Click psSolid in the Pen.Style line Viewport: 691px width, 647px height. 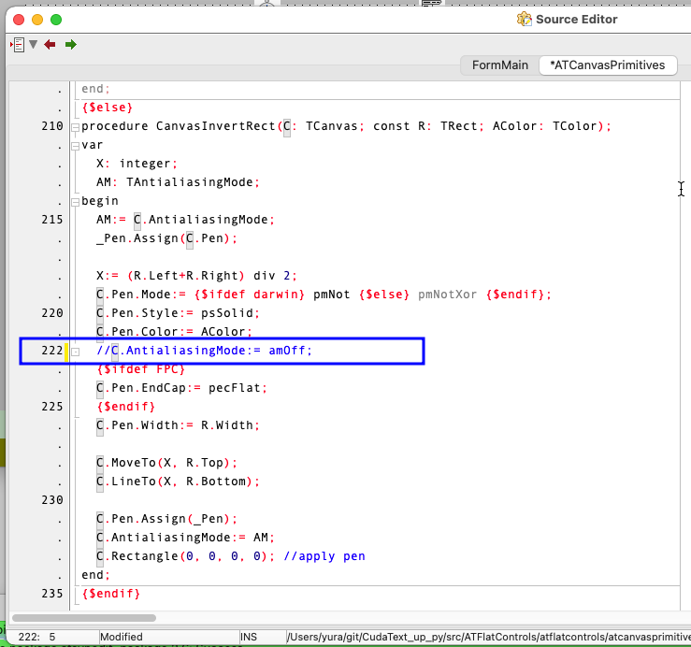[x=227, y=313]
